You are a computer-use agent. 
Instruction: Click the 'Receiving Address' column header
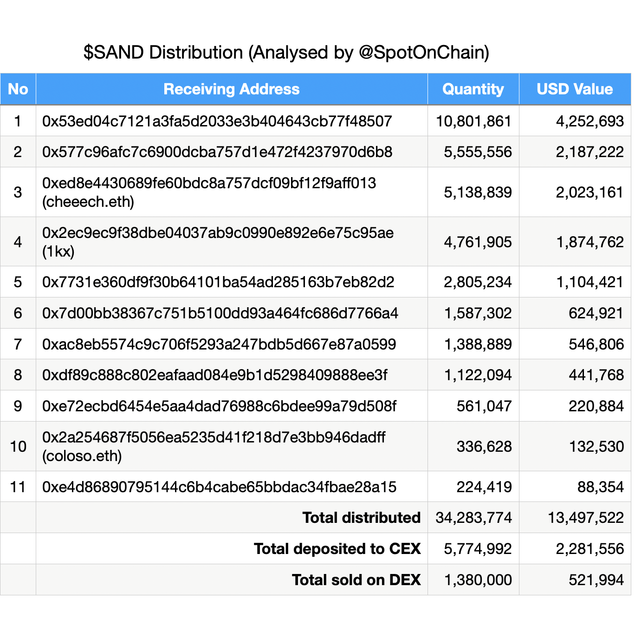pos(231,89)
